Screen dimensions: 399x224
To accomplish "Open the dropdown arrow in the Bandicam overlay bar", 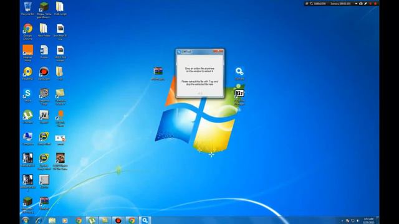I will 356,4.
